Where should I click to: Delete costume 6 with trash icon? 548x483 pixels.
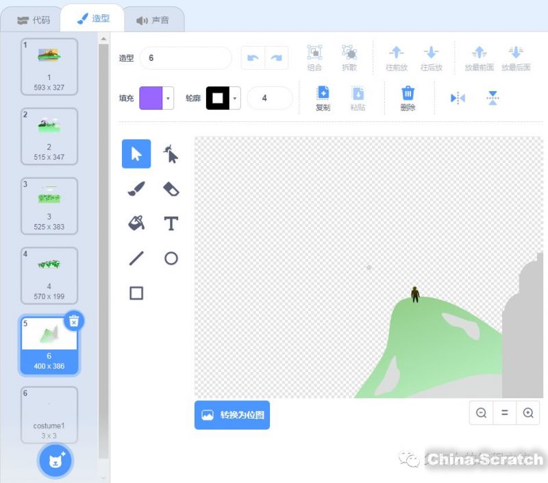[x=75, y=320]
